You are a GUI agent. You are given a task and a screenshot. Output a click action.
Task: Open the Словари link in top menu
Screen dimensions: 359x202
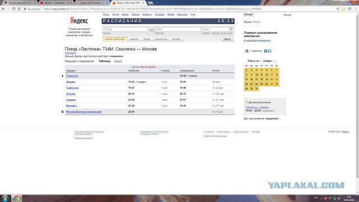click(159, 14)
